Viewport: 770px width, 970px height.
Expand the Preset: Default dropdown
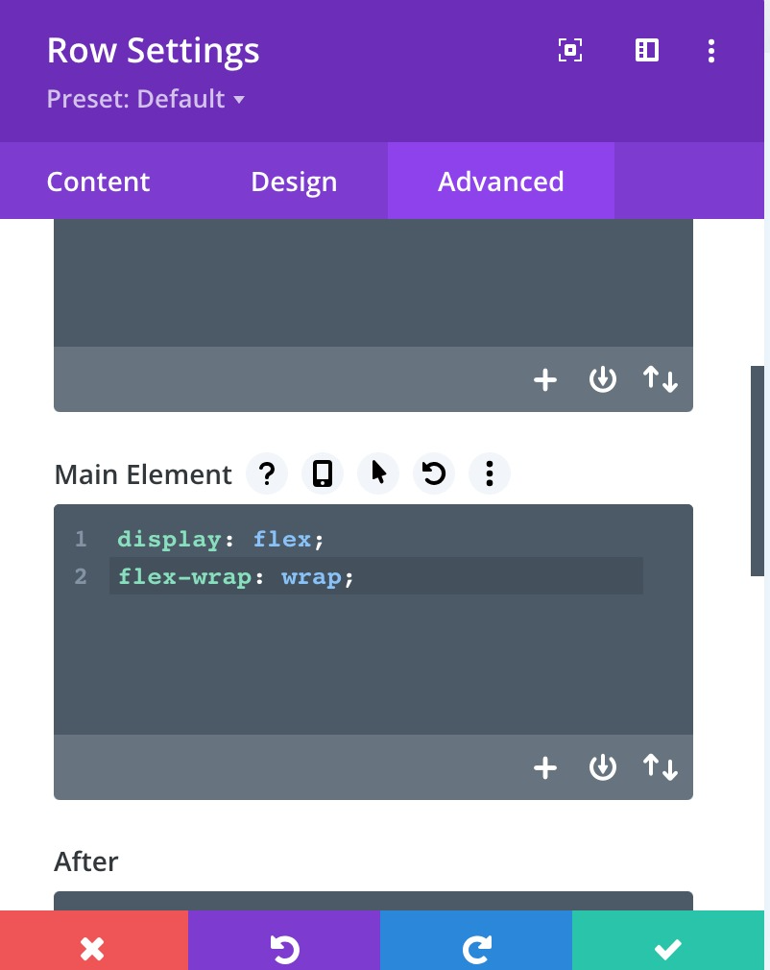coord(146,99)
